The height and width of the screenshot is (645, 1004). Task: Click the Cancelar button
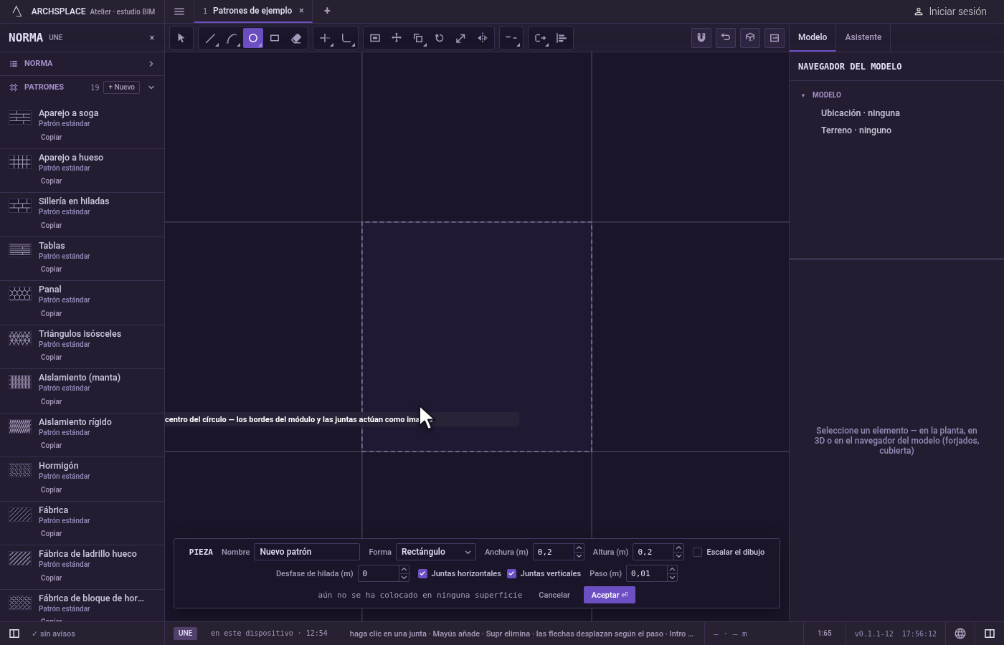pyautogui.click(x=554, y=595)
